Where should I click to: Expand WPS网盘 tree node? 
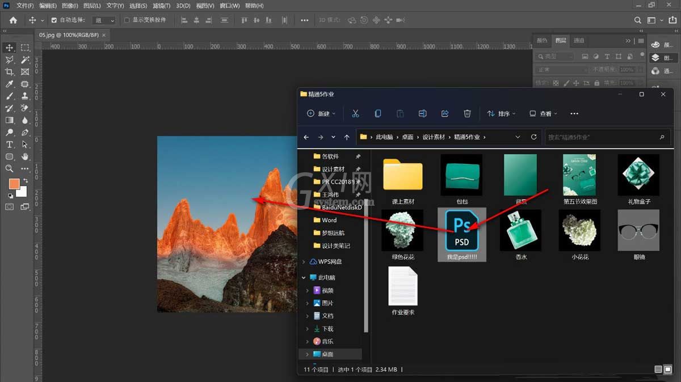click(304, 262)
